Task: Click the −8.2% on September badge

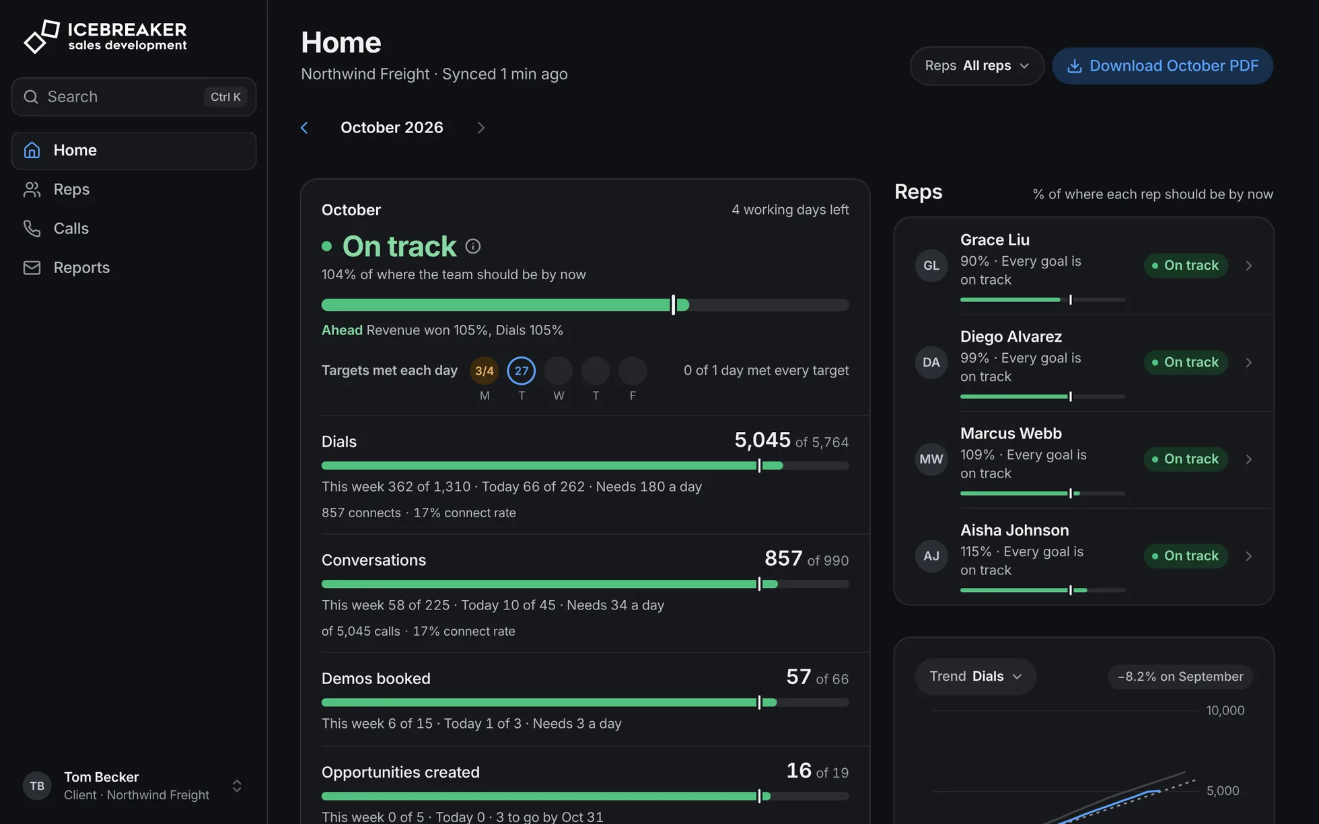Action: tap(1180, 677)
